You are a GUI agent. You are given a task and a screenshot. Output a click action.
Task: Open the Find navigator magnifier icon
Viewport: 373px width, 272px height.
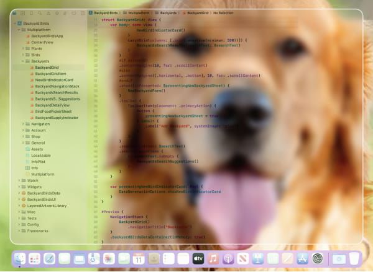tap(40, 13)
